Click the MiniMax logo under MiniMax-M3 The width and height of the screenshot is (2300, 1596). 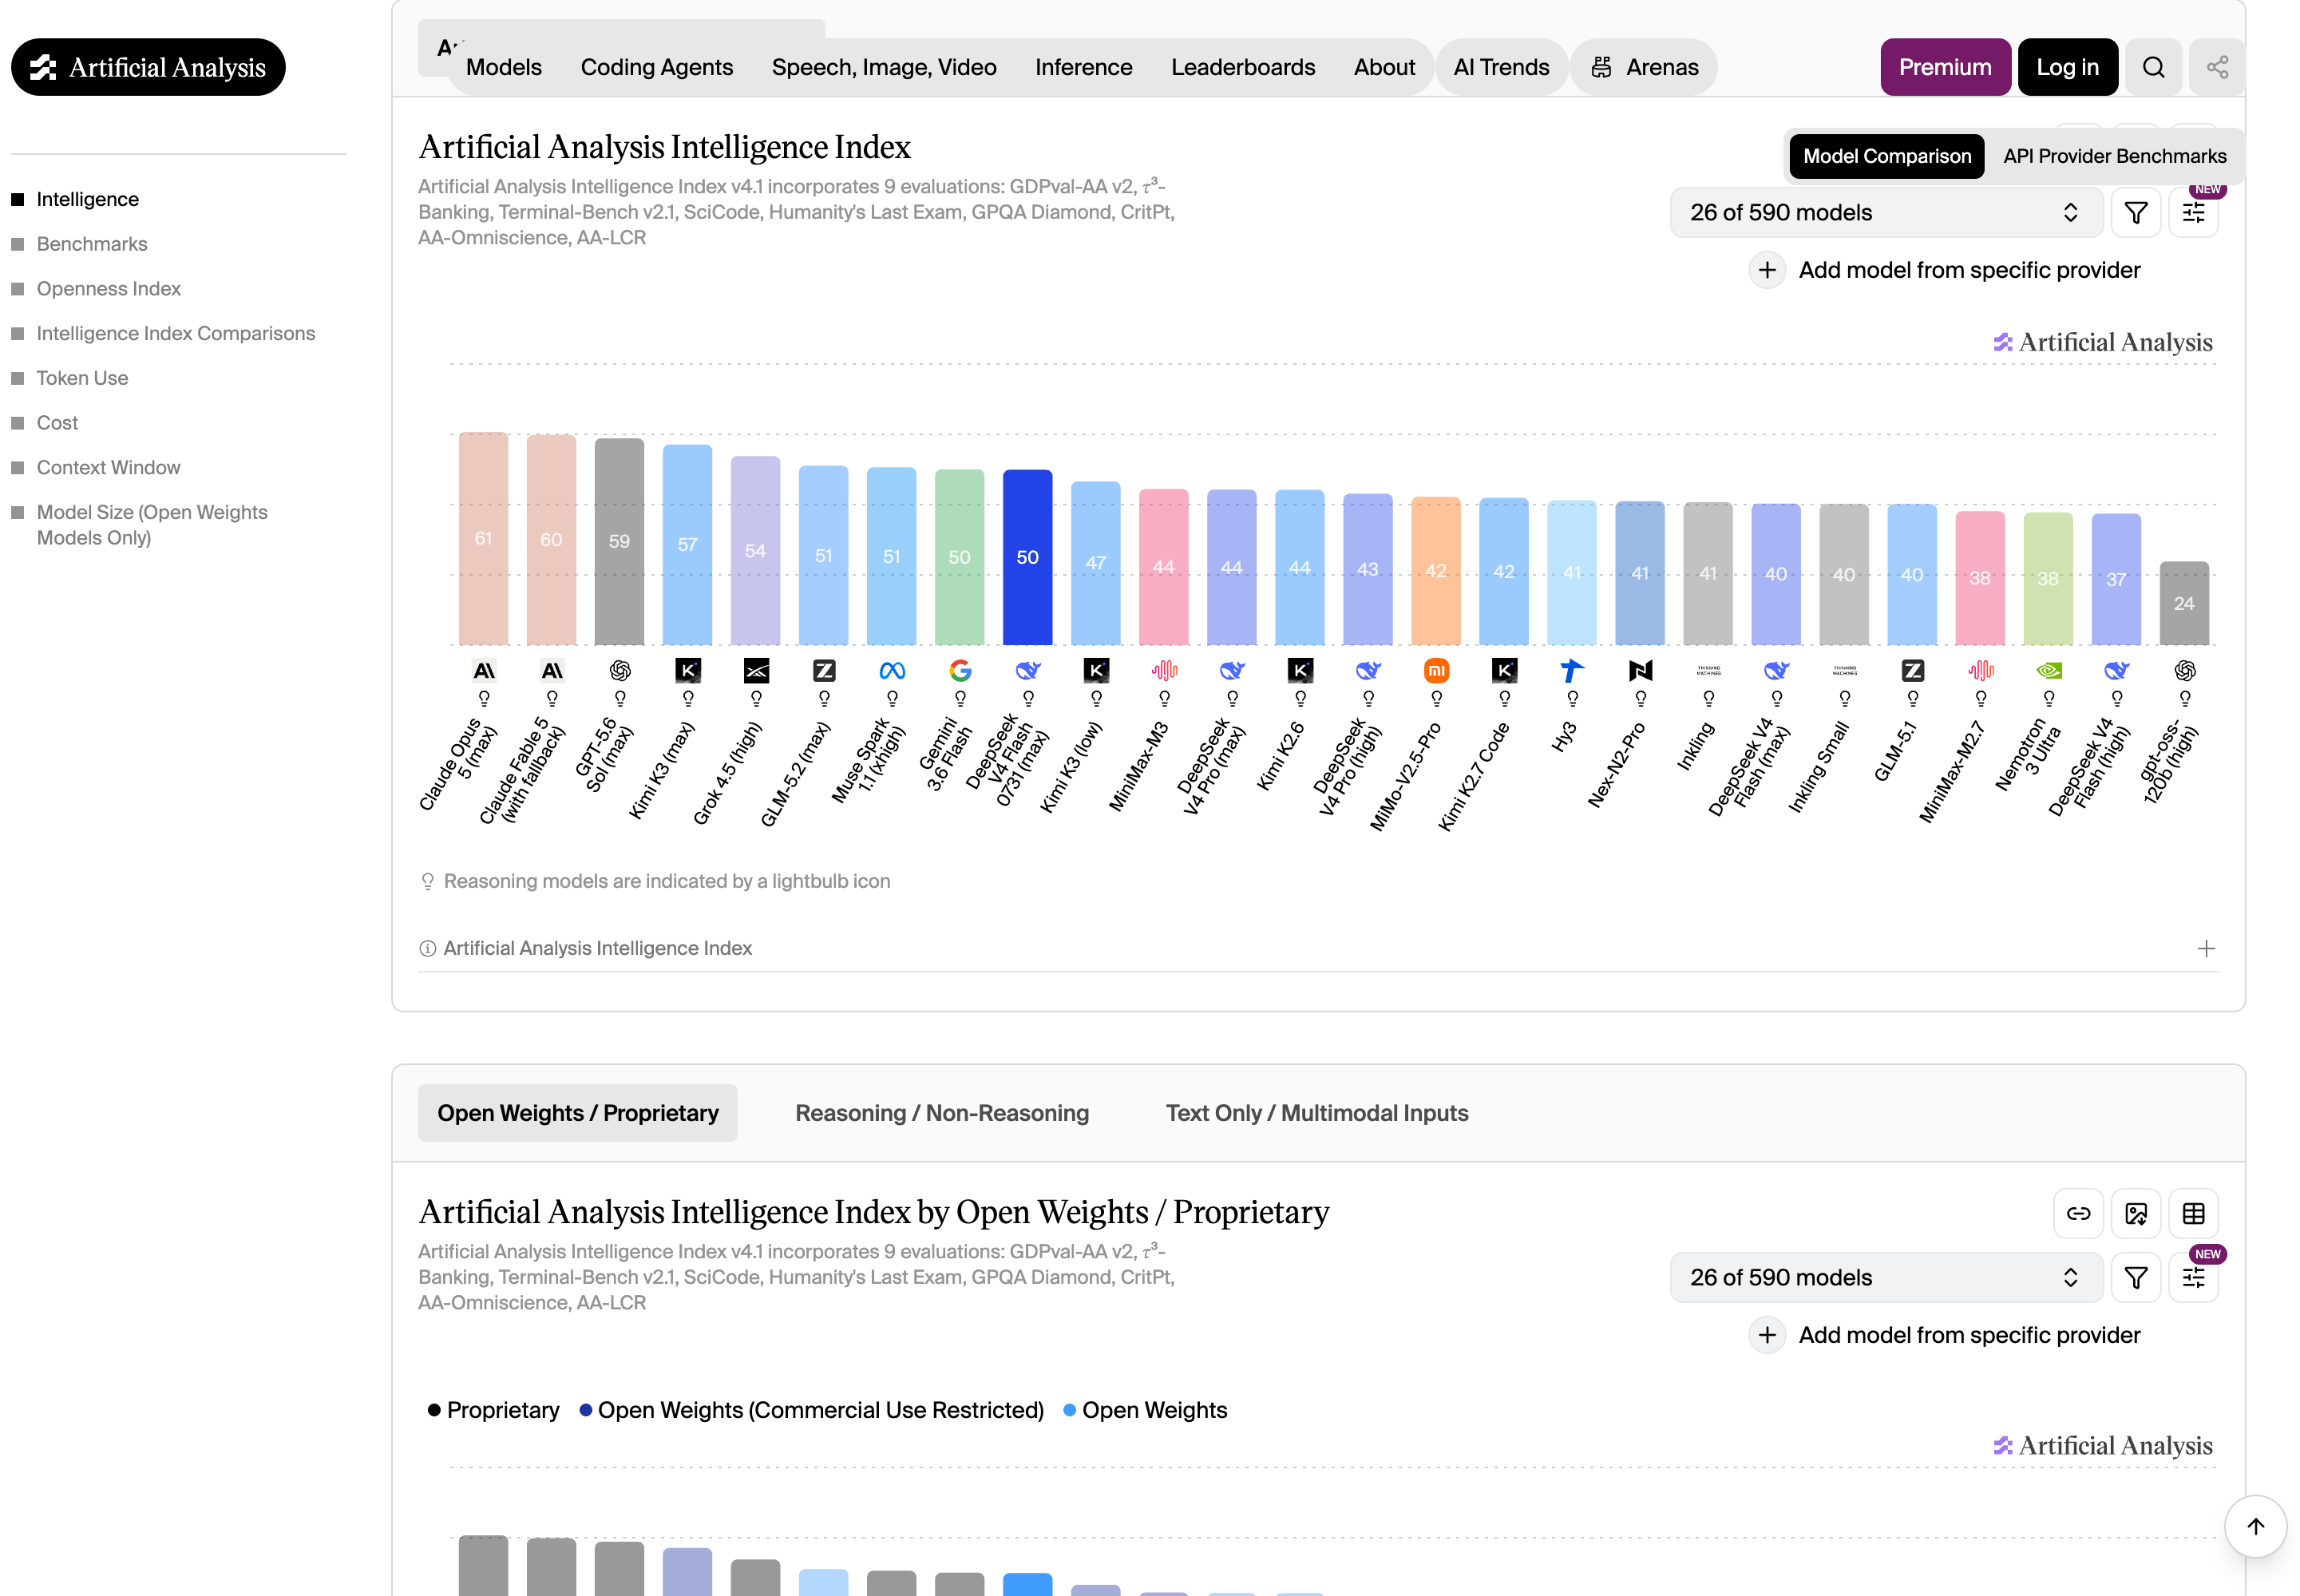1164,671
